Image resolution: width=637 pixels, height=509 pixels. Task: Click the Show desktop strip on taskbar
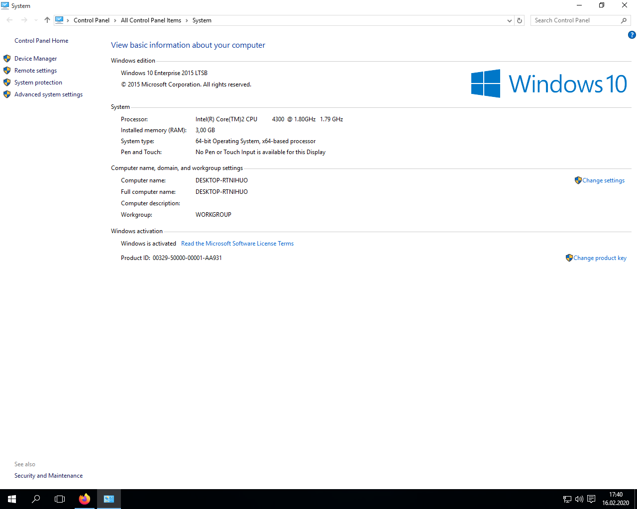click(x=636, y=499)
